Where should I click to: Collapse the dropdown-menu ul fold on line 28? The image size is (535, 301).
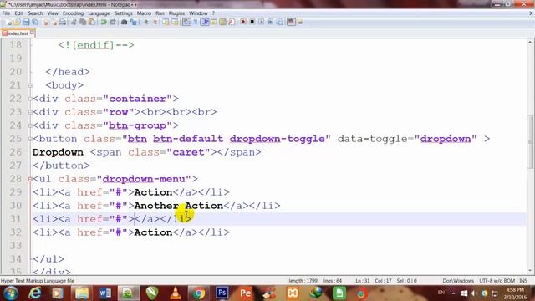30,179
